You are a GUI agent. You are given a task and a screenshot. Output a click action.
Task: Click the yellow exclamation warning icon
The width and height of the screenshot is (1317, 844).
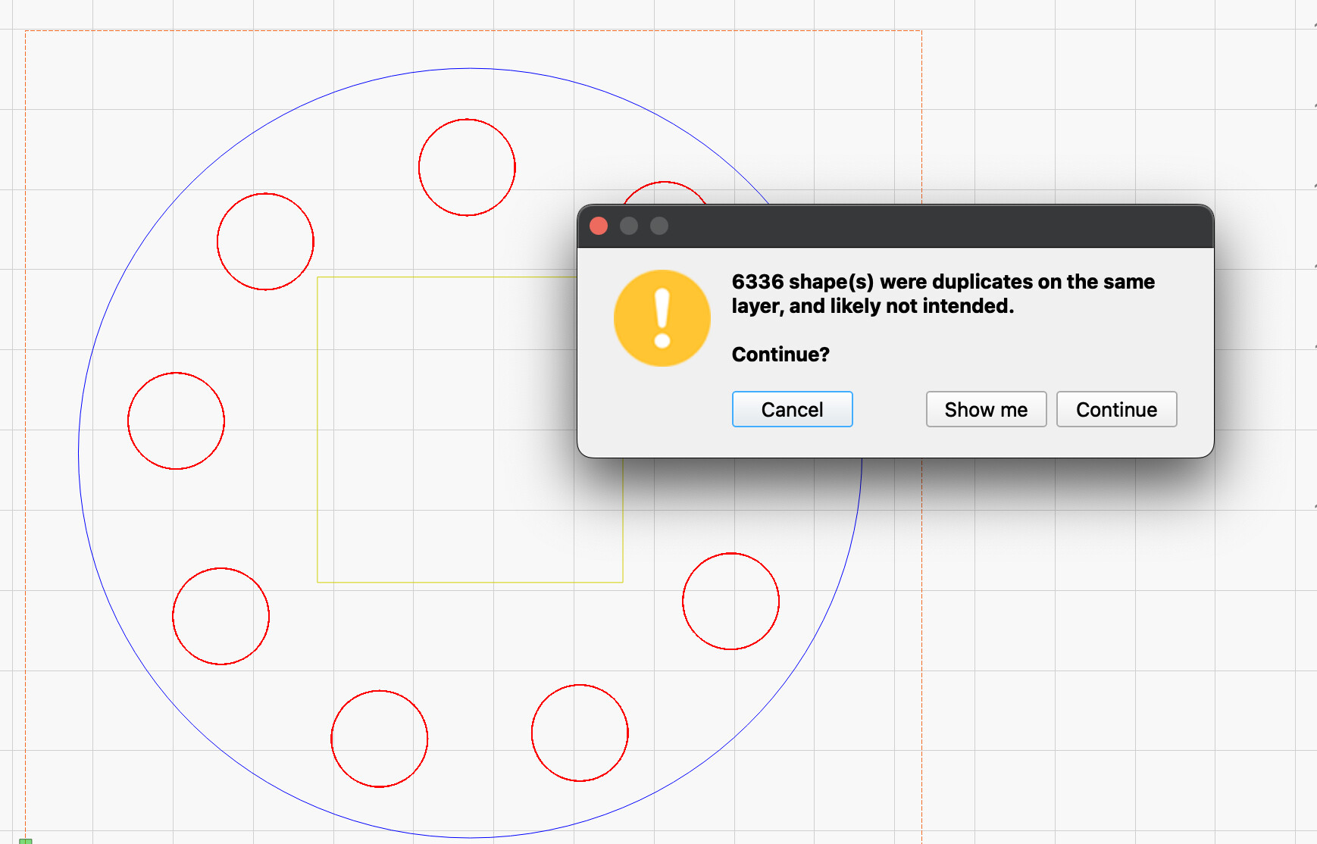coord(662,318)
